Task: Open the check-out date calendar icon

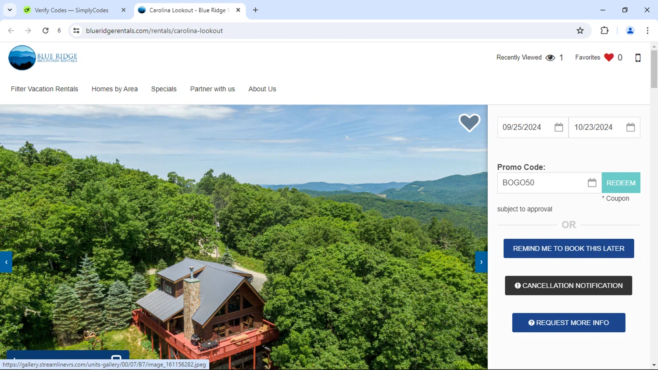Action: pos(630,127)
